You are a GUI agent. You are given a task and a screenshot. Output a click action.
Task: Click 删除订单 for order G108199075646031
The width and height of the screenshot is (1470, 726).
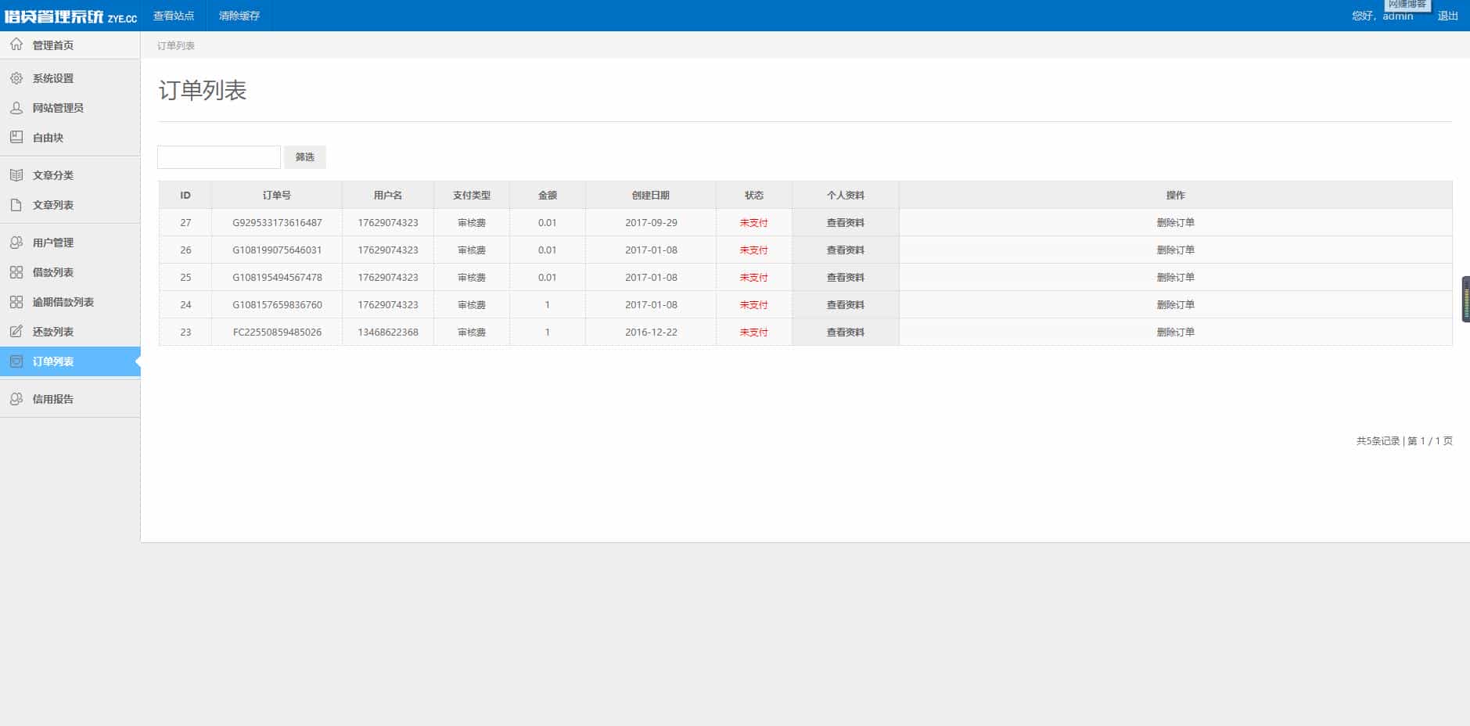pyautogui.click(x=1175, y=250)
